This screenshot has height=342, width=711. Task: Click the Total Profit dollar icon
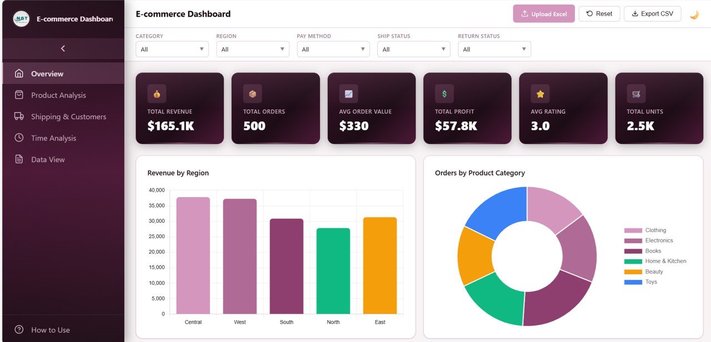click(443, 93)
